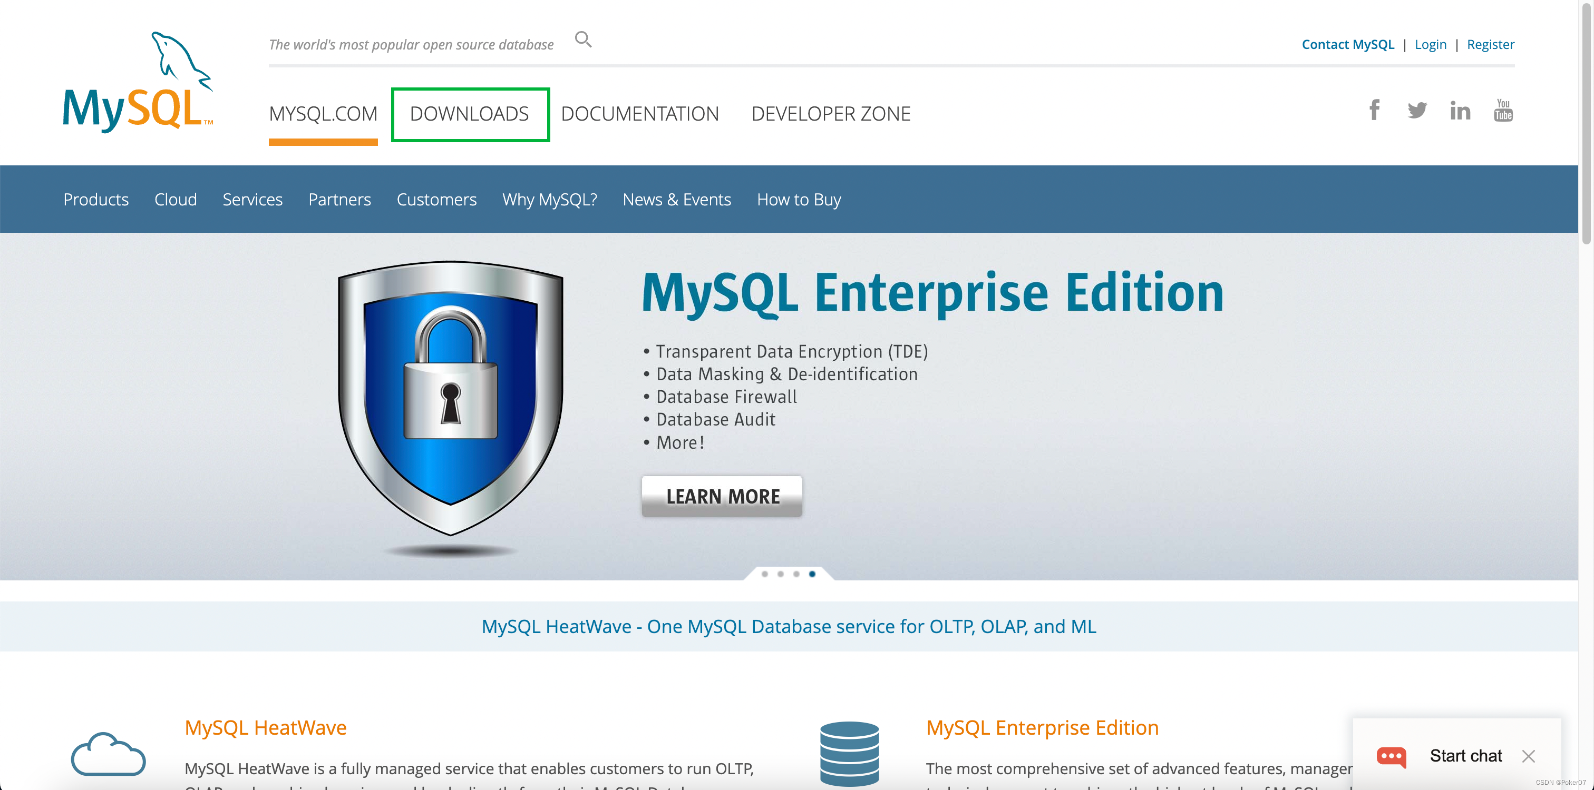The image size is (1594, 790).
Task: Click the Start chat button
Action: [1466, 755]
